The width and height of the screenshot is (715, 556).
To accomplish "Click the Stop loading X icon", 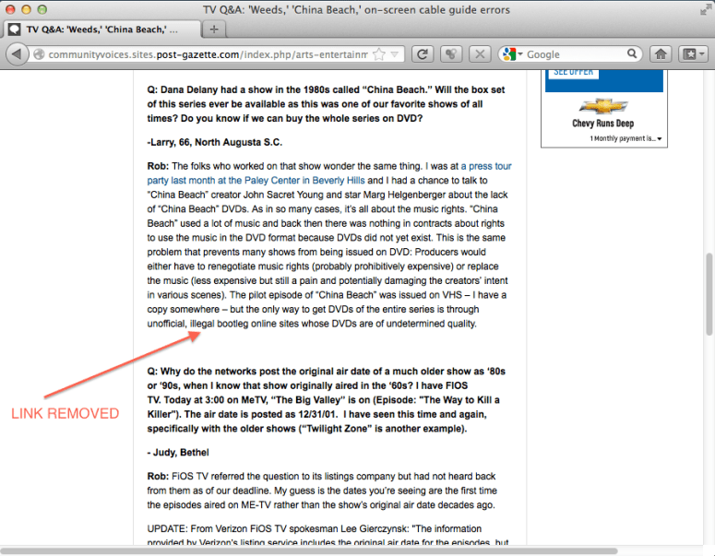I will point(479,54).
